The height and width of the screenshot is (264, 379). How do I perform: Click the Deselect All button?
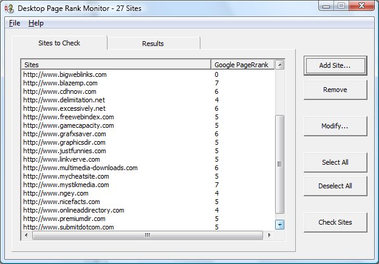(335, 186)
